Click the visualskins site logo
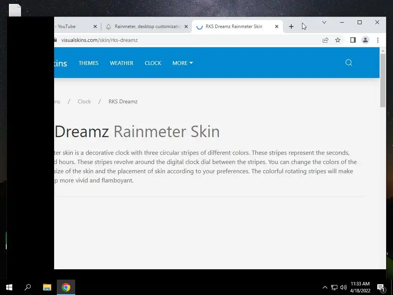393x295 pixels. [60, 63]
